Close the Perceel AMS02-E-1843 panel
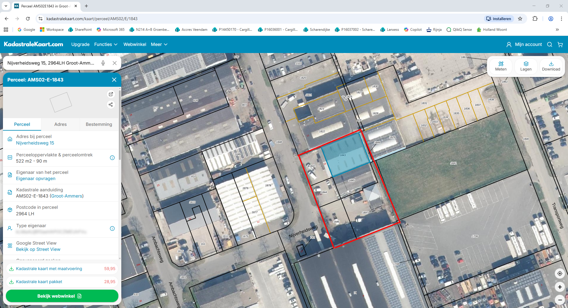 114,80
